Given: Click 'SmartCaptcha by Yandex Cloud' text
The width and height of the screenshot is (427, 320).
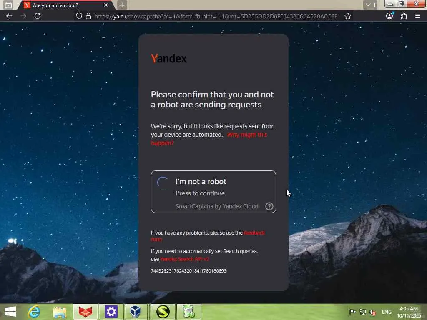Looking at the screenshot, I should 217,206.
